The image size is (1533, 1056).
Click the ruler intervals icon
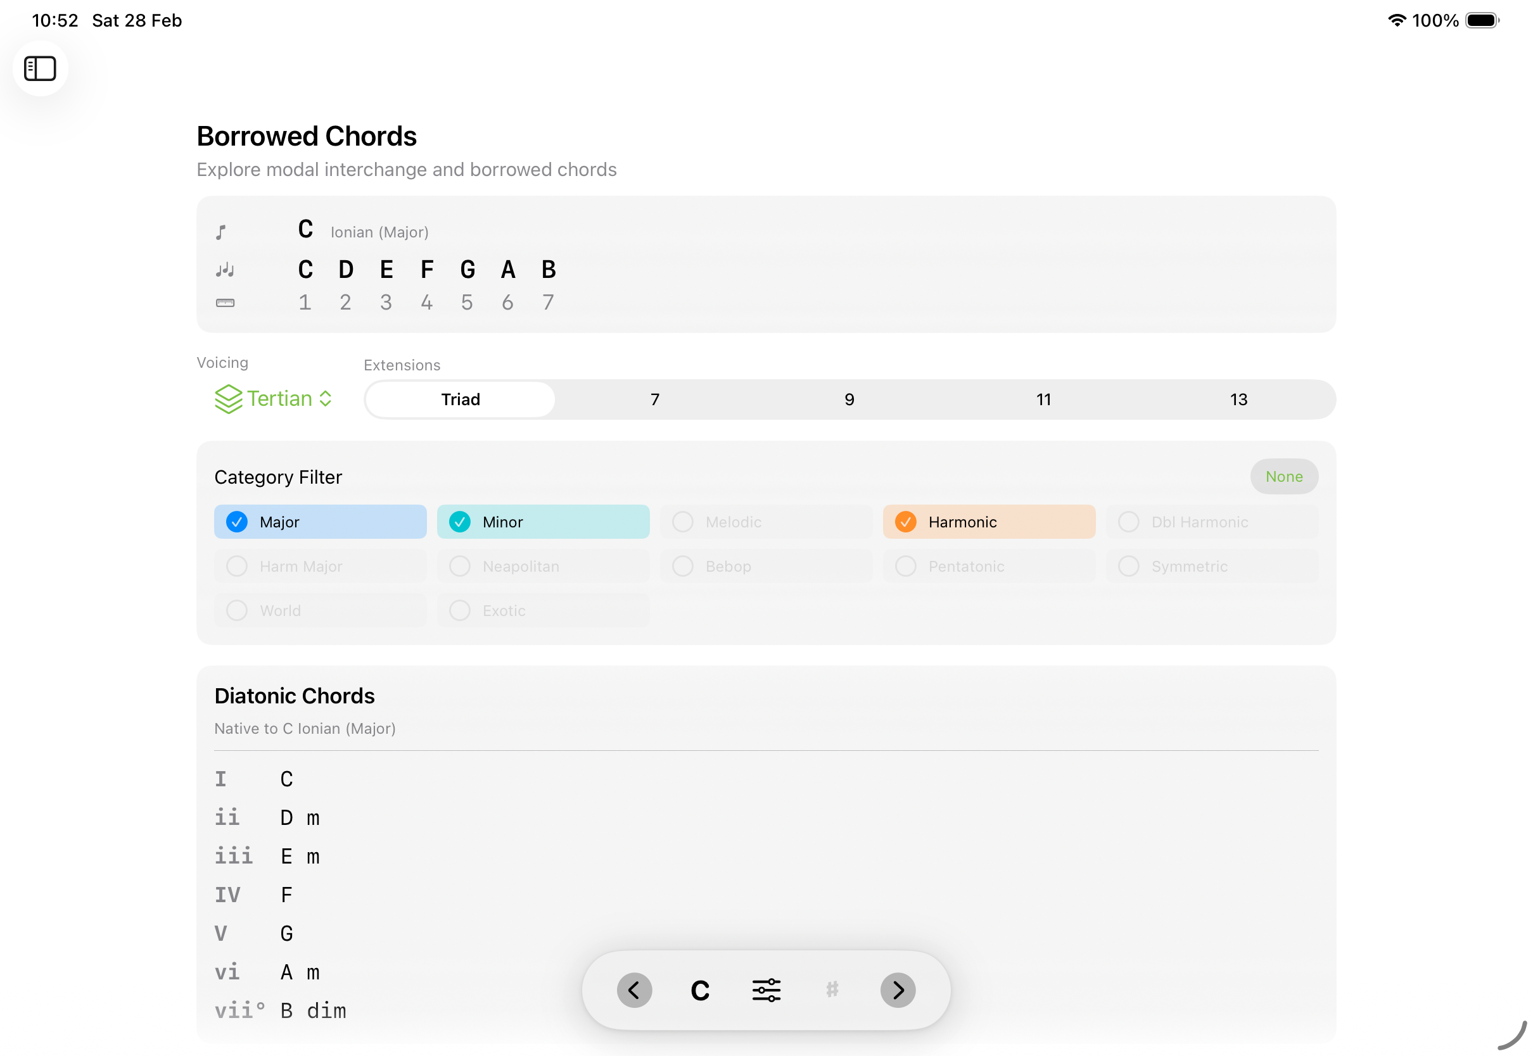click(225, 303)
